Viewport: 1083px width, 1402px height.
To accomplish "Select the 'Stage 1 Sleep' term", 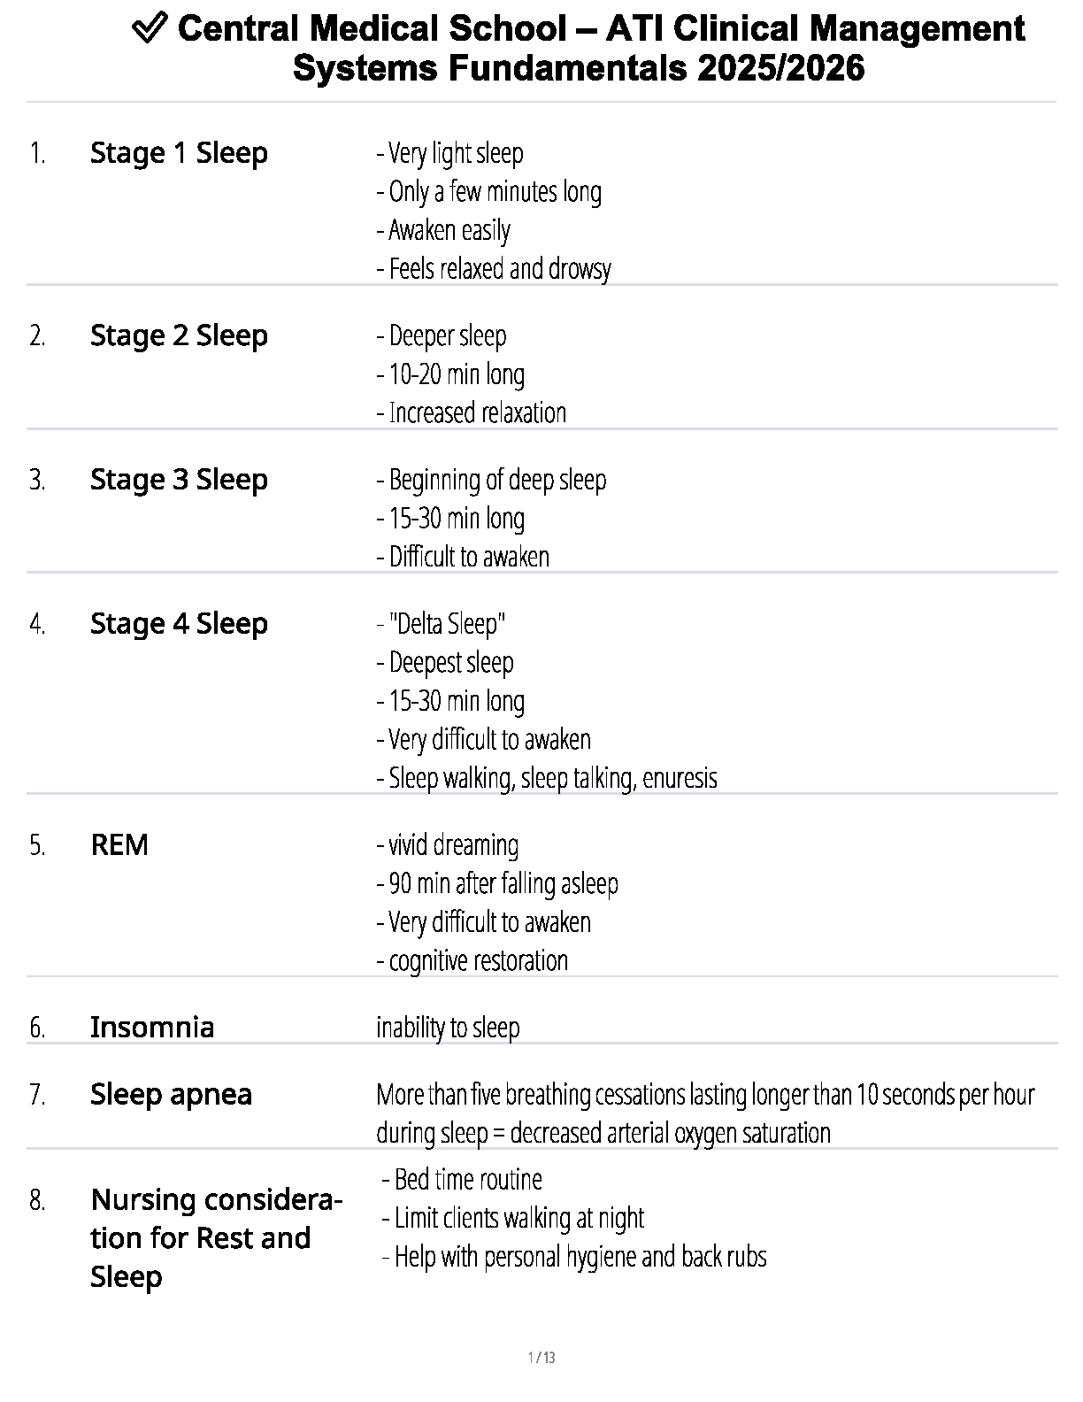I will tap(179, 153).
